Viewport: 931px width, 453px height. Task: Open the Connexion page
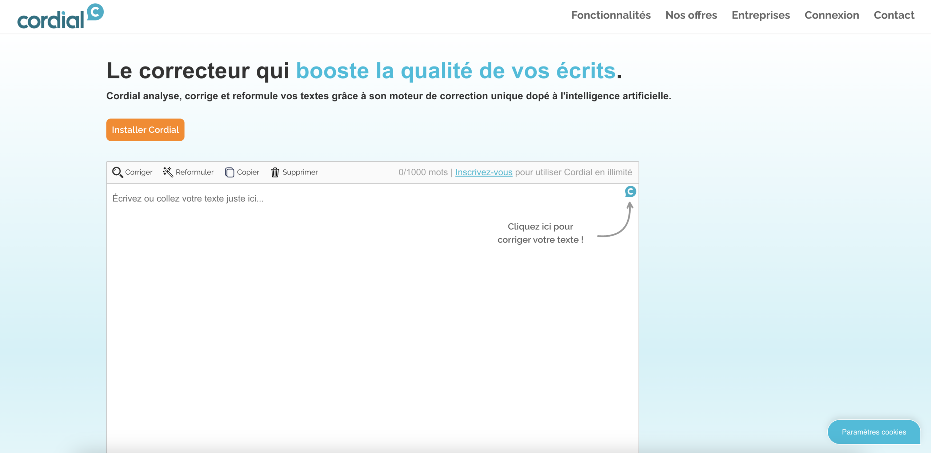pos(831,15)
